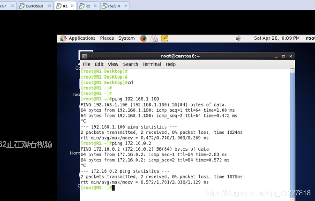Click the cd command line in the terminal
Image resolution: width=315 pixels, height=201 pixels.
pos(107,82)
